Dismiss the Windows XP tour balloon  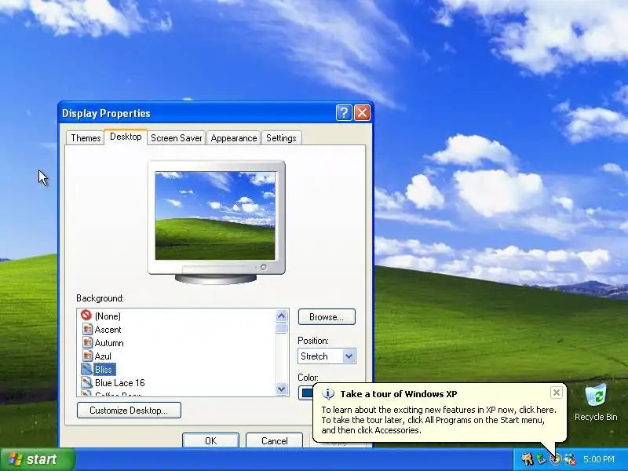[x=557, y=393]
